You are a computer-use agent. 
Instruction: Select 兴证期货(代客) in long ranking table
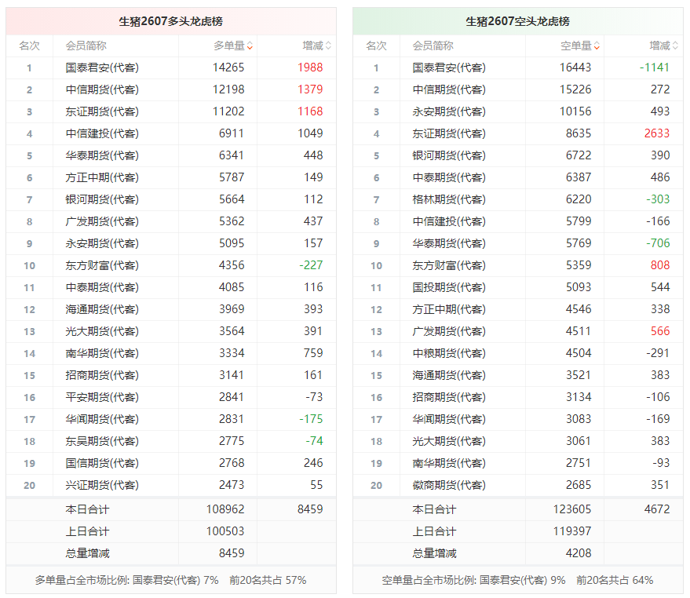pyautogui.click(x=102, y=485)
